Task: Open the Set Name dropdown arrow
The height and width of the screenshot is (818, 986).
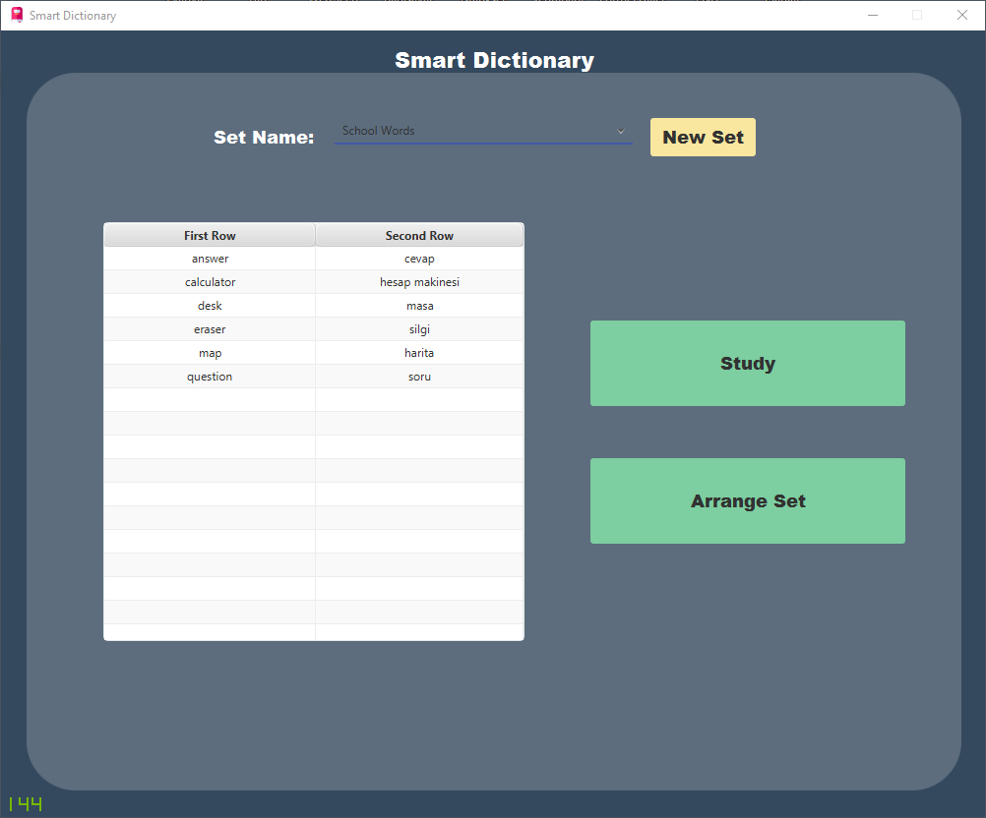Action: pos(621,132)
